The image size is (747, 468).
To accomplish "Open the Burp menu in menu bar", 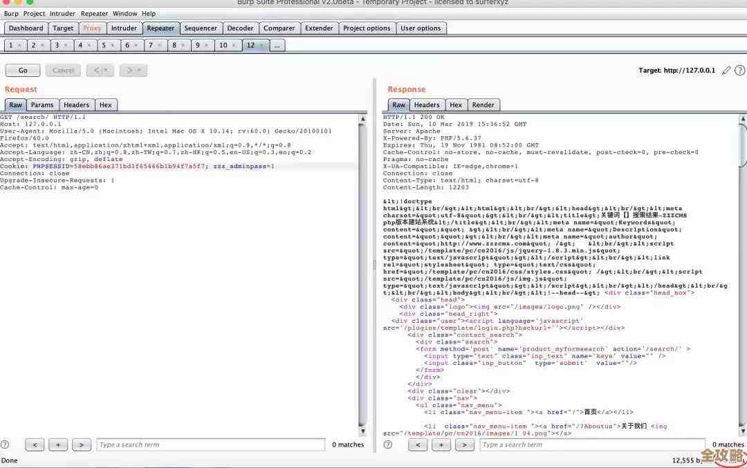I will point(11,13).
